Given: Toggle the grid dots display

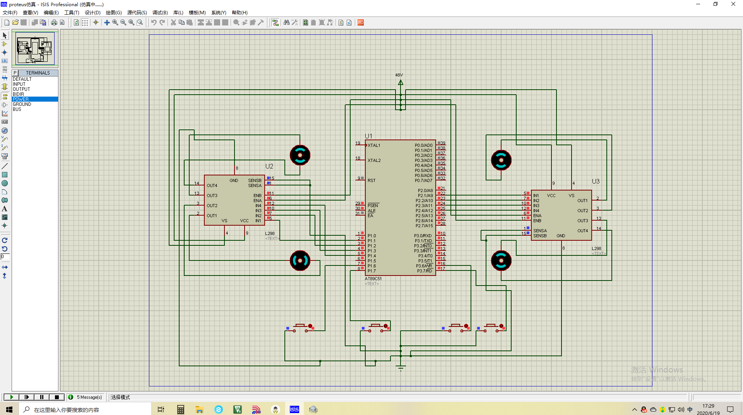Looking at the screenshot, I should (85, 22).
